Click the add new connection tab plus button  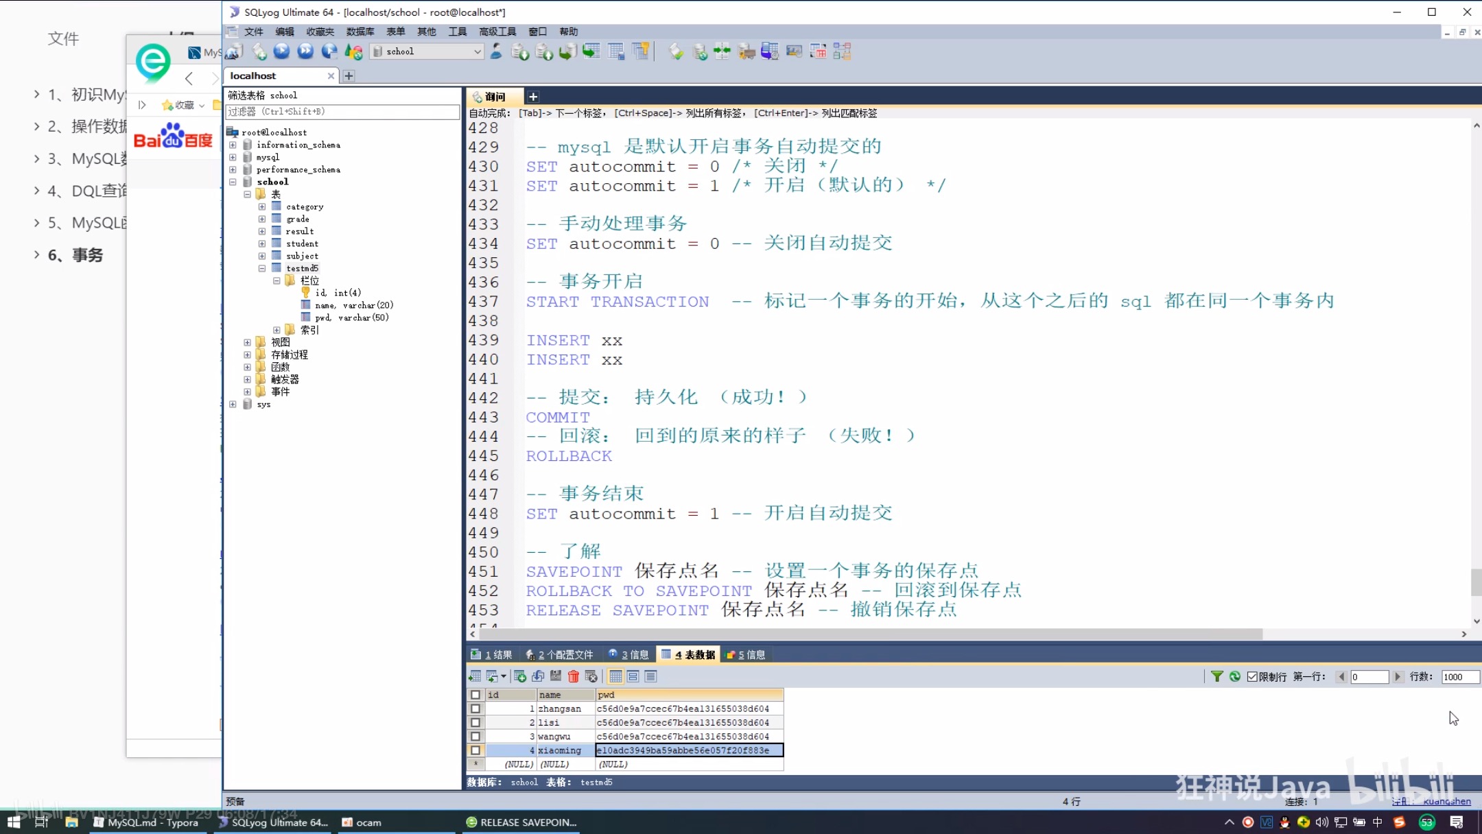click(x=349, y=76)
